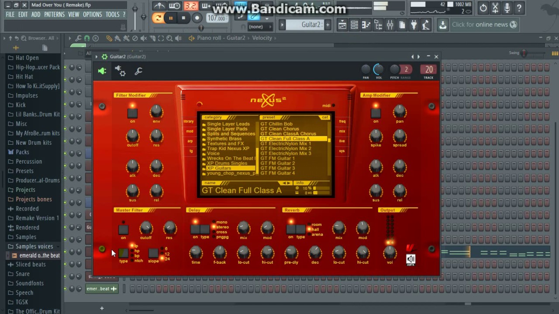Open the ADD menu
This screenshot has width=559, height=314.
tap(36, 14)
